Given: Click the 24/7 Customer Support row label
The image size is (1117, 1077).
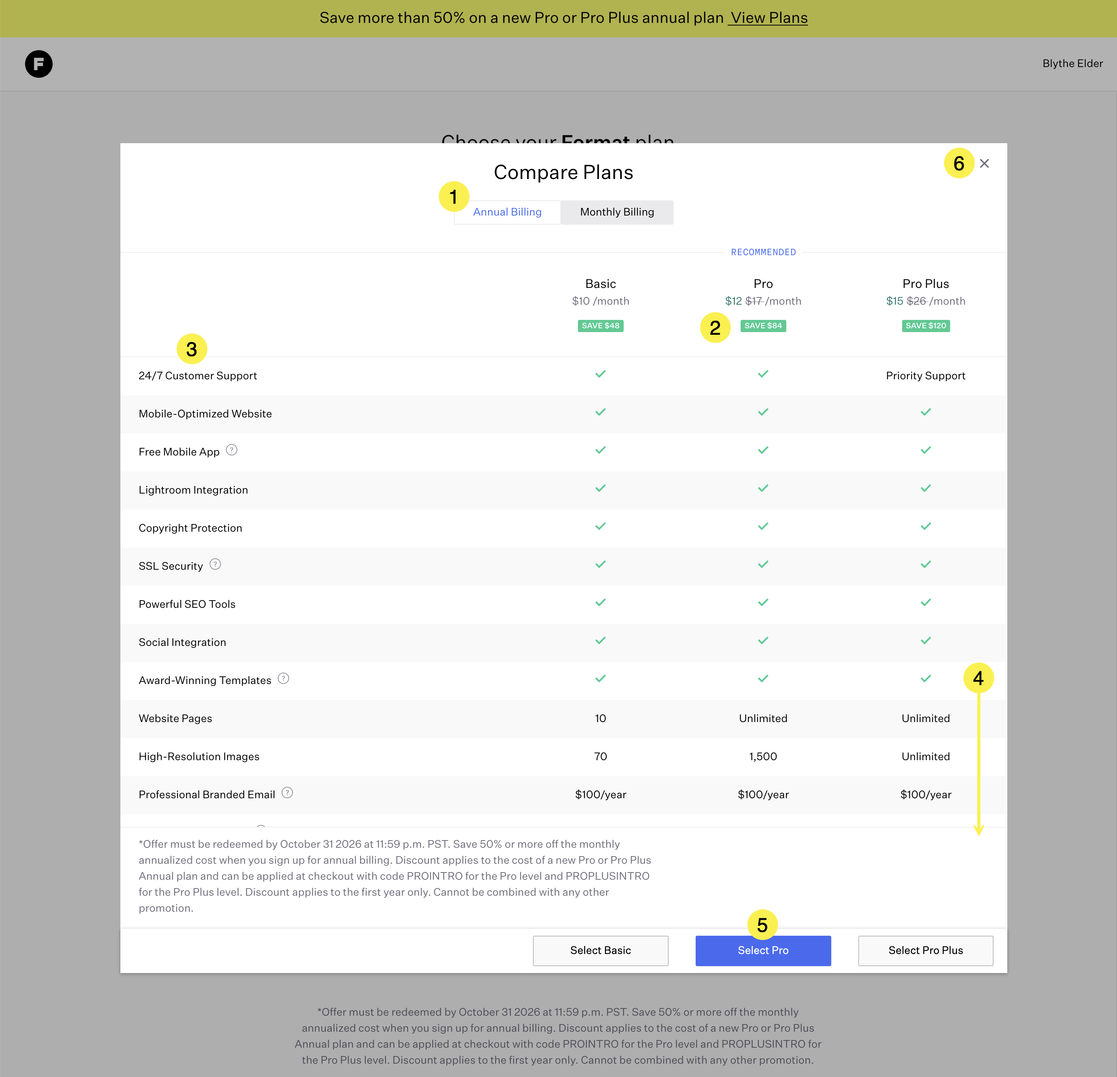Looking at the screenshot, I should [x=198, y=376].
